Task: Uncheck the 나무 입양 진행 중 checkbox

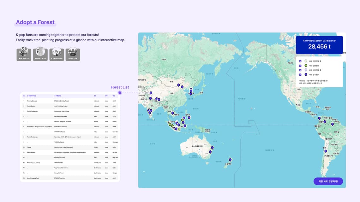Action: pyautogui.click(x=300, y=61)
